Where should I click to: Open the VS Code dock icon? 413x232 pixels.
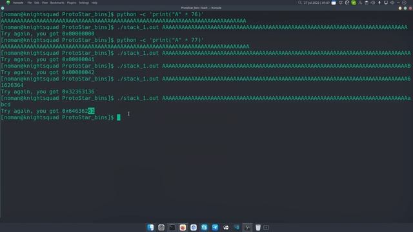pos(237,227)
